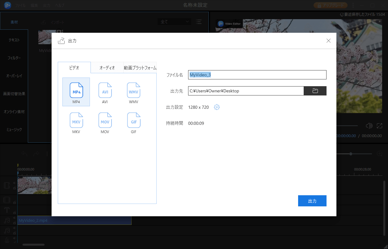The width and height of the screenshot is (388, 249).
Task: Open the list view options beside 全て
Action: [x=199, y=22]
